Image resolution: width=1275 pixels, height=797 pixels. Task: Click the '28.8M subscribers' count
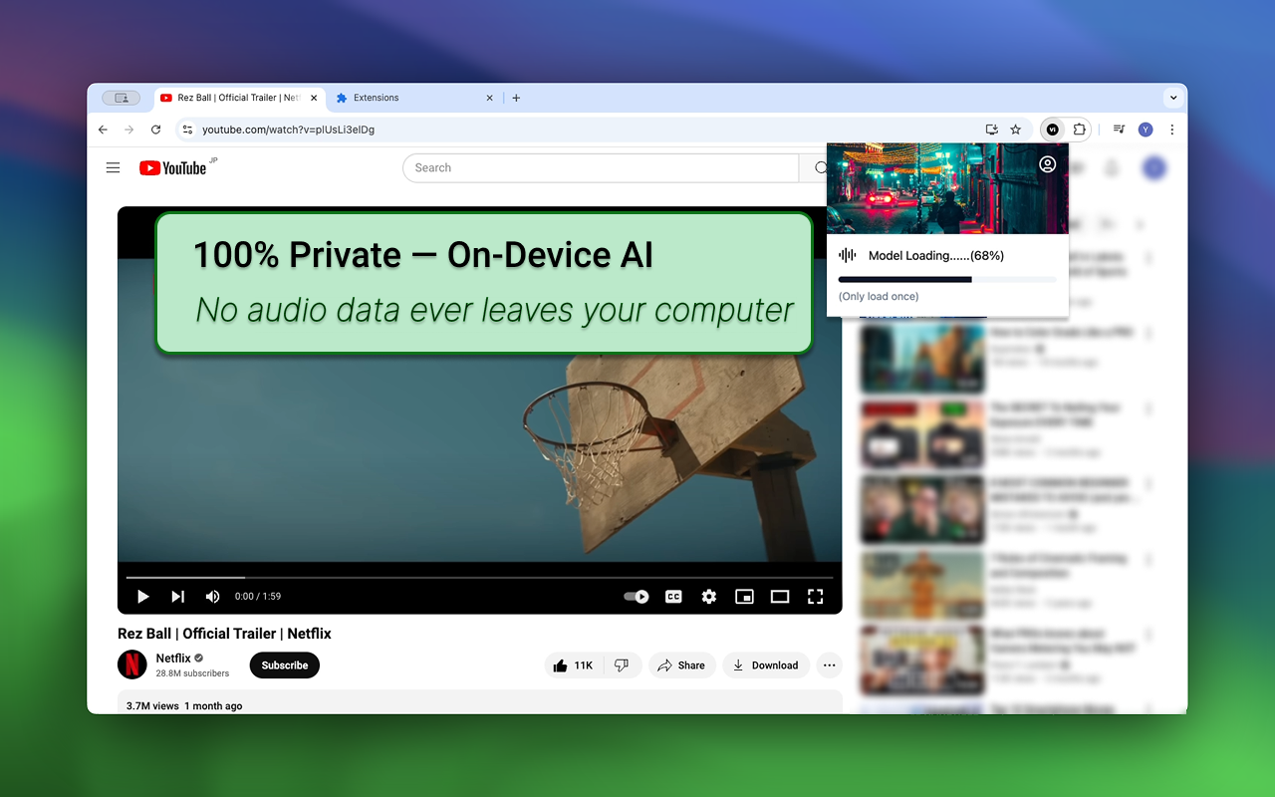click(192, 673)
